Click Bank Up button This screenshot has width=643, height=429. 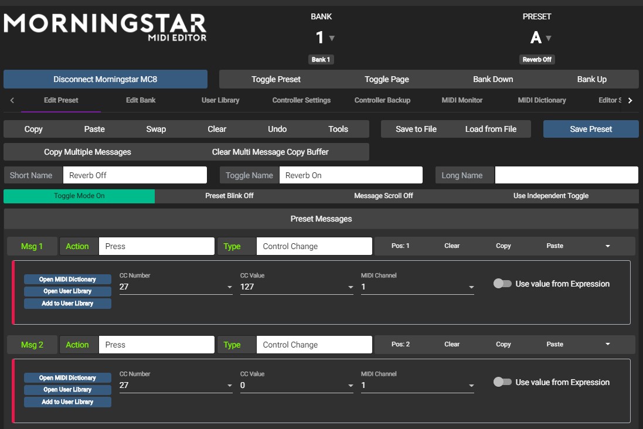pyautogui.click(x=592, y=79)
